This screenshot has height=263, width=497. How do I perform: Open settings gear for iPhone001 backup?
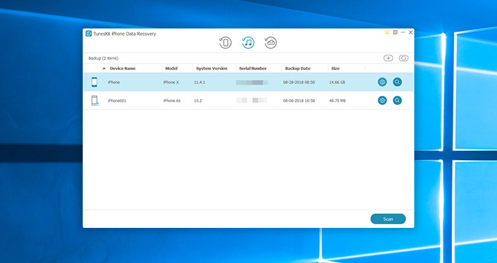pyautogui.click(x=383, y=101)
